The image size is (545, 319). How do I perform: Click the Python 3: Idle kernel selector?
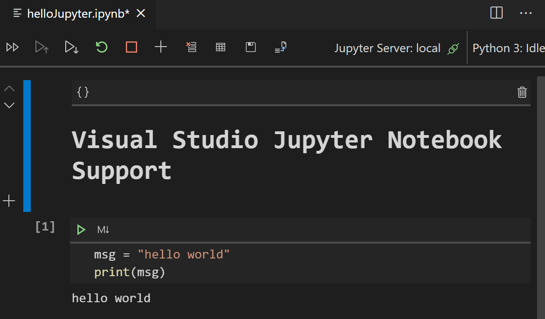(x=508, y=48)
